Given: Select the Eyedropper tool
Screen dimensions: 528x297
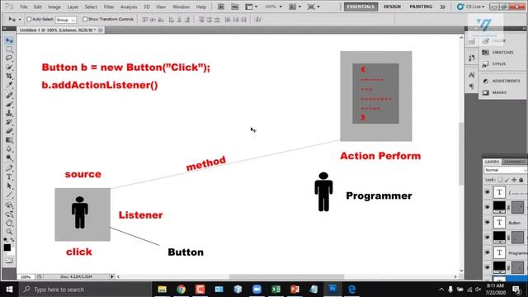Looking at the screenshot, I should point(9,84).
